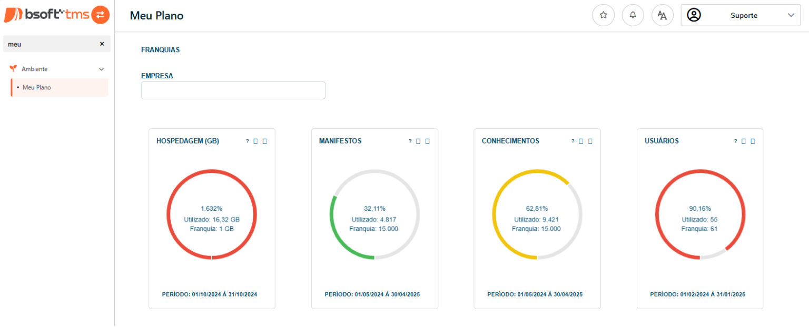Open help for Manifestos card
This screenshot has width=809, height=327.
click(410, 141)
